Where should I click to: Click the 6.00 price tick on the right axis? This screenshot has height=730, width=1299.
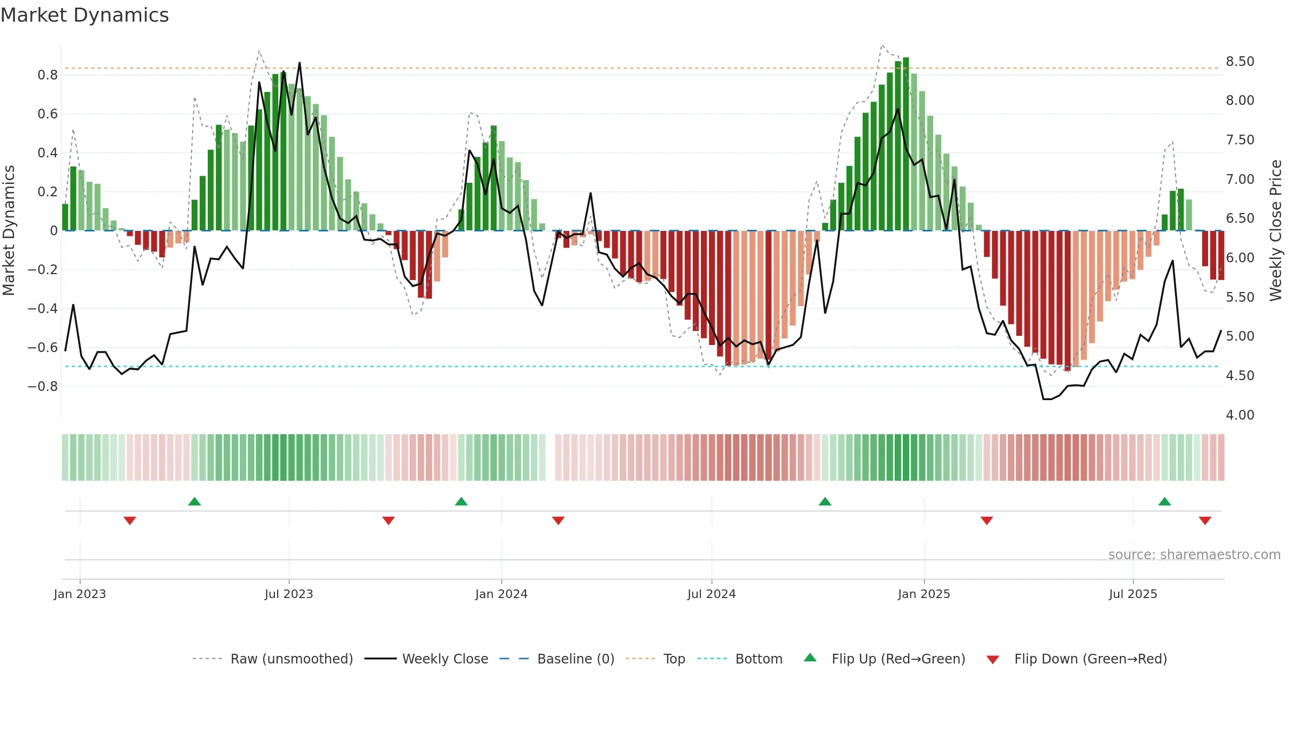[x=1240, y=258]
